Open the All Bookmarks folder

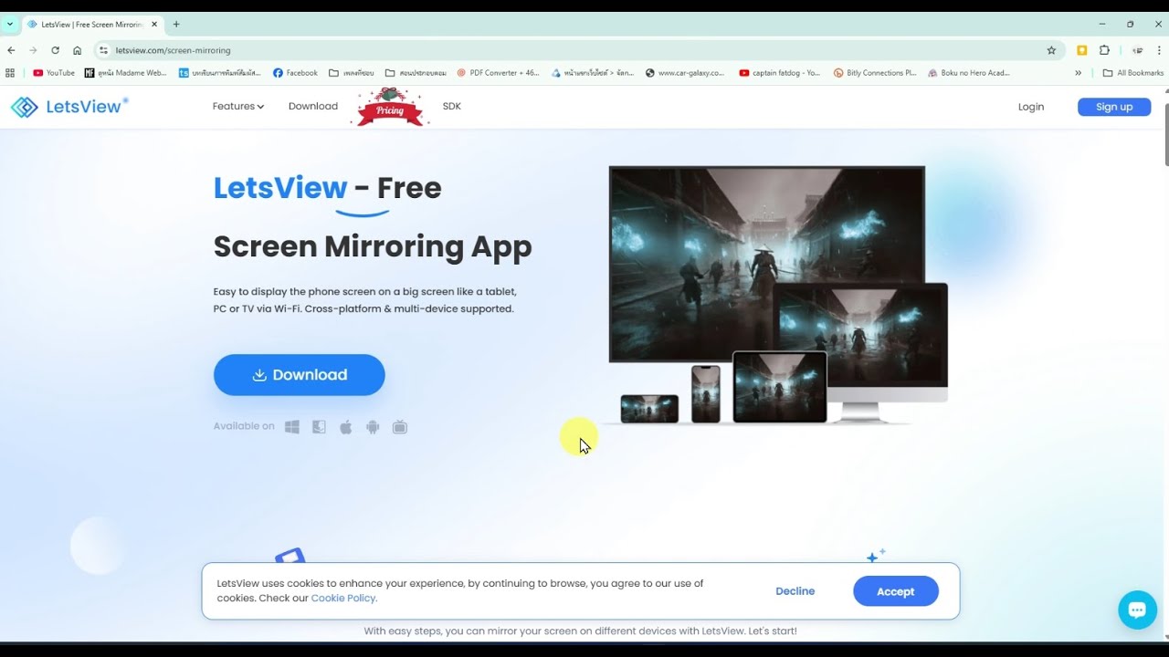click(x=1133, y=73)
